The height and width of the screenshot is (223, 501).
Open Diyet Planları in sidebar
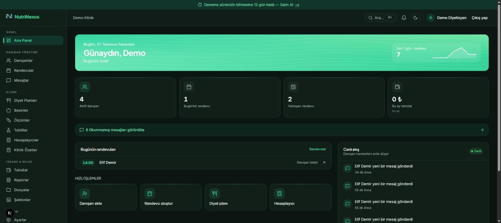(33, 100)
